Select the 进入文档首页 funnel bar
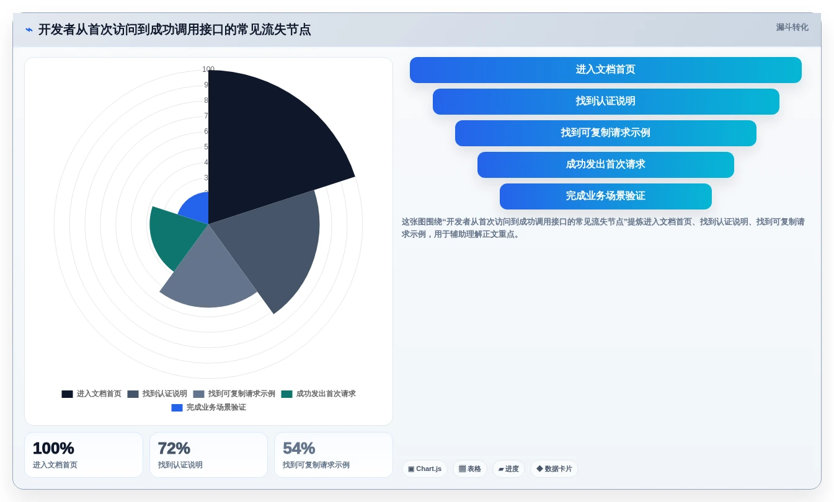Viewport: 834px width, 502px height. [605, 70]
